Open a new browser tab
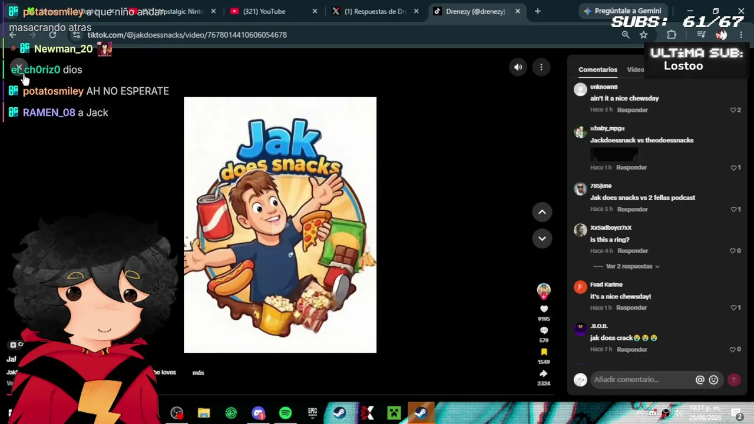 coord(537,11)
